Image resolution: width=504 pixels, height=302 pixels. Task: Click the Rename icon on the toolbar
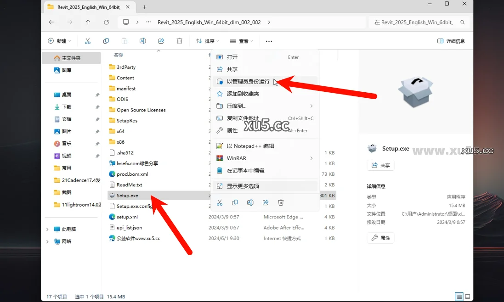142,41
